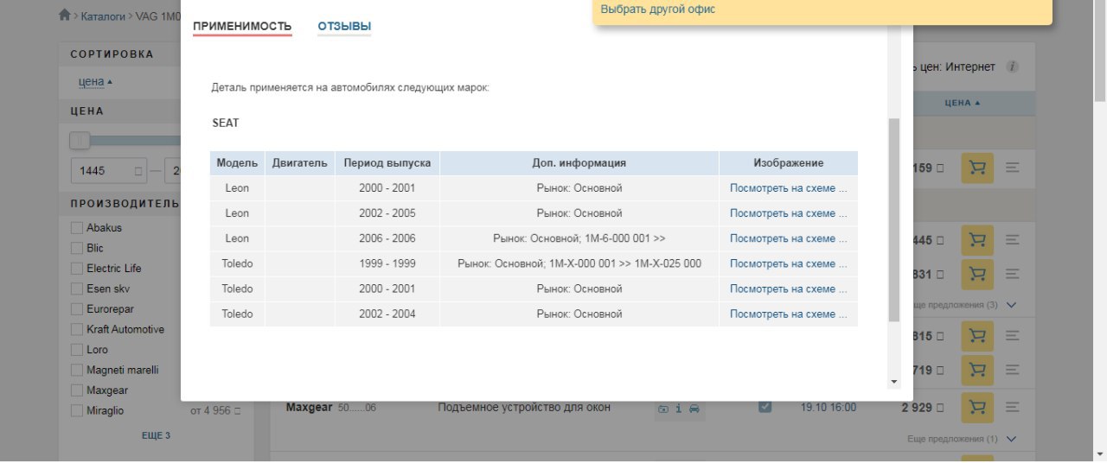Viewport: 1107px width, 463px height.
Task: Click the Период выпуска column header
Action: (387, 163)
